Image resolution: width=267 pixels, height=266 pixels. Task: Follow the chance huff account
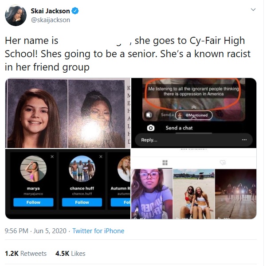point(82,202)
